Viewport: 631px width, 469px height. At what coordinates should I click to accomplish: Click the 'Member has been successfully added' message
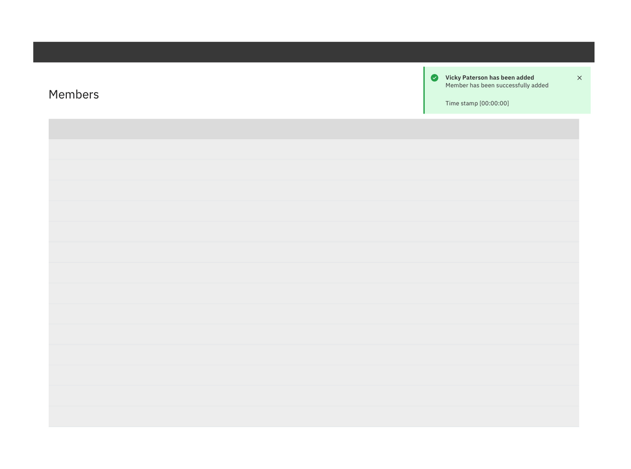point(497,85)
